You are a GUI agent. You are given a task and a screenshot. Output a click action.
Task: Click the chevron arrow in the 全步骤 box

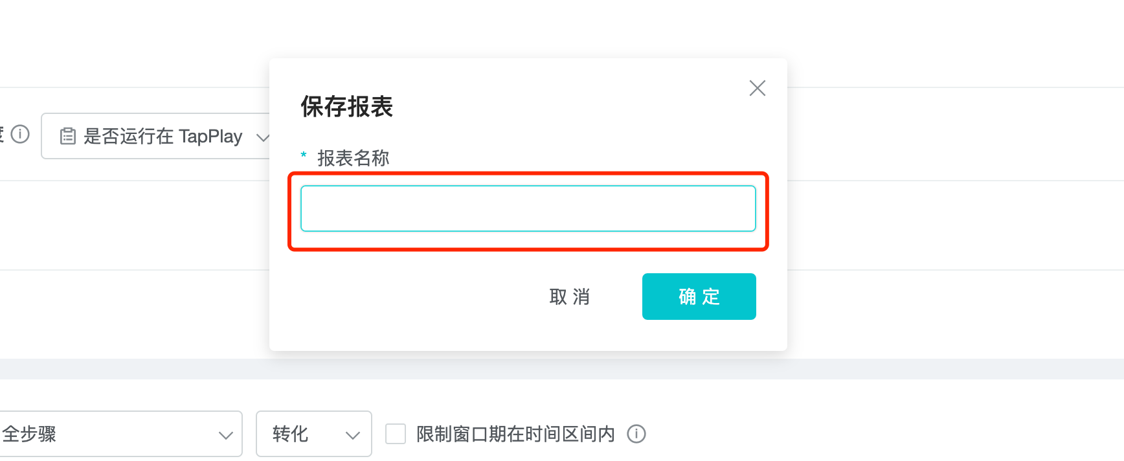[x=225, y=435]
